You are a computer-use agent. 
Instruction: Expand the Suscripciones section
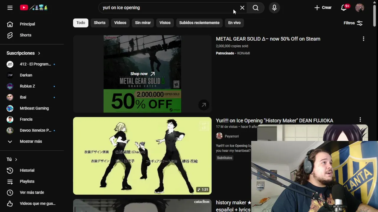tap(24, 53)
